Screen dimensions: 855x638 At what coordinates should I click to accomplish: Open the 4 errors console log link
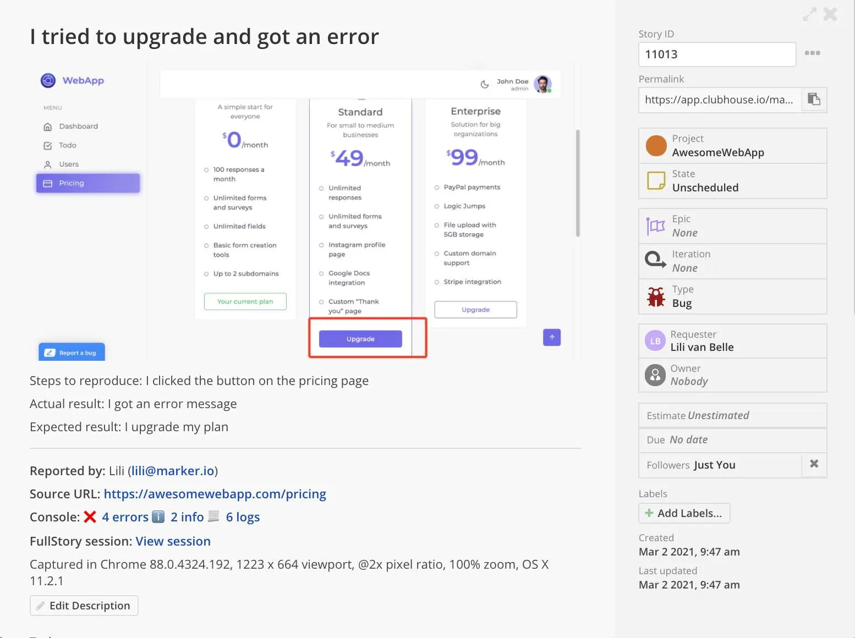[x=125, y=517]
